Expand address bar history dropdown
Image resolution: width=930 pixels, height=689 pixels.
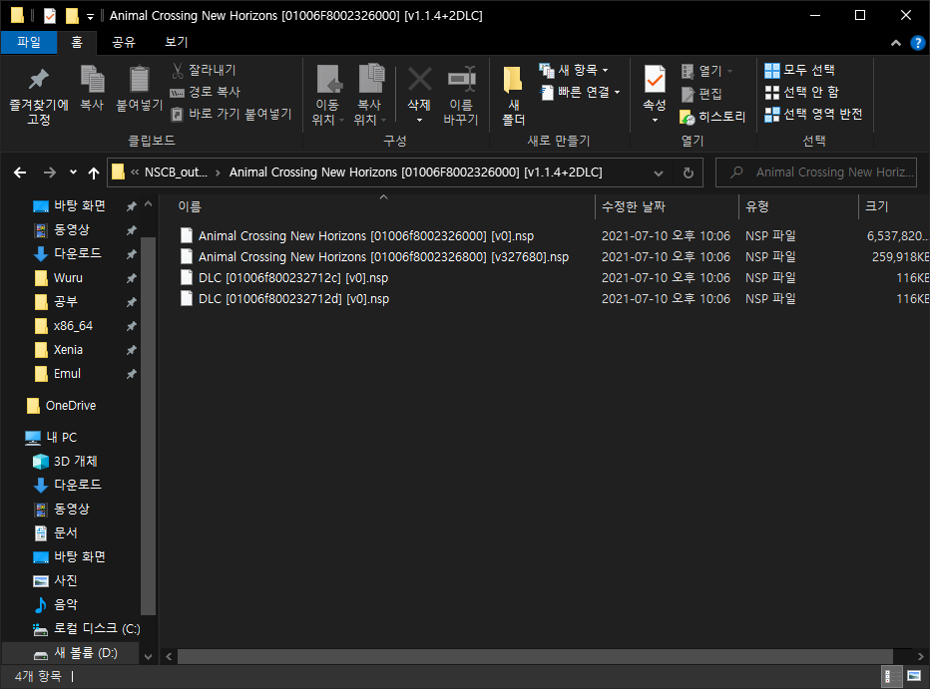pos(659,172)
